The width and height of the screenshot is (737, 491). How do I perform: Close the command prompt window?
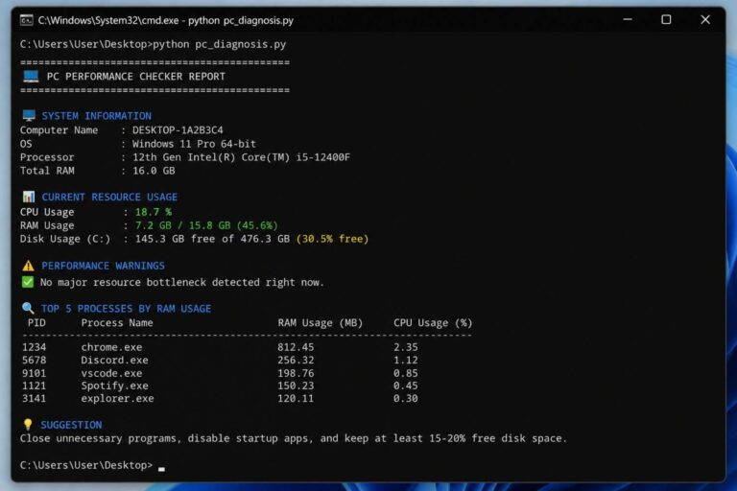705,20
